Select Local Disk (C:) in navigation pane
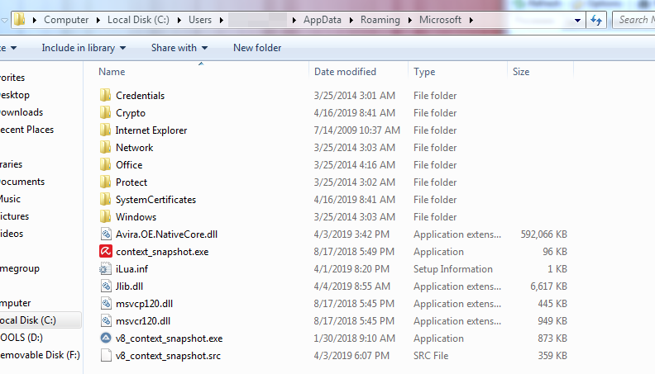 point(28,320)
